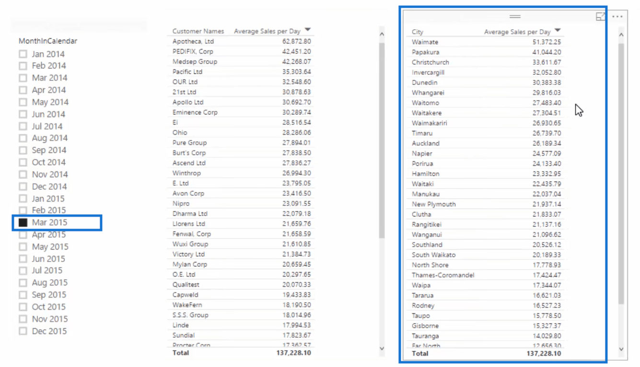640x367 pixels.
Task: Select the Burt's Corp customer row
Action: coord(242,153)
